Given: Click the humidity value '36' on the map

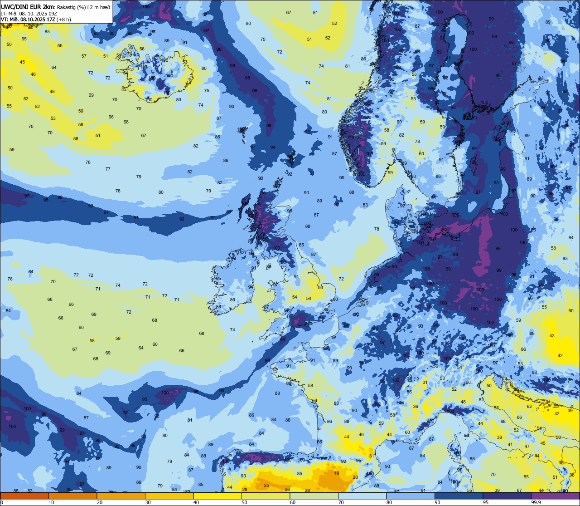Looking at the screenshot, I should 416,406.
